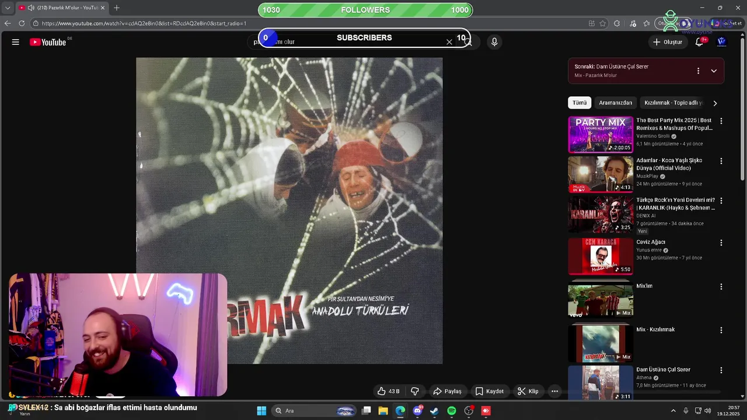
Task: Go to the YouTube home logo
Action: click(x=48, y=42)
